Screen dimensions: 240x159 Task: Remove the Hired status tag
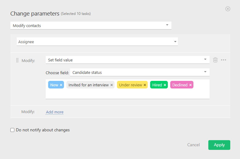pos(165,85)
